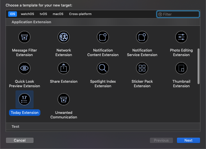Image resolution: width=206 pixels, height=149 pixels.
Task: Switch to the watchOS platform tab
Action: [x=27, y=14]
